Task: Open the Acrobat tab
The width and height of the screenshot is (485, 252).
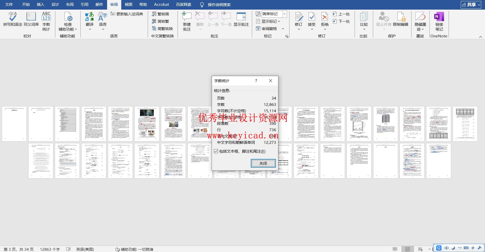Action: tap(161, 5)
